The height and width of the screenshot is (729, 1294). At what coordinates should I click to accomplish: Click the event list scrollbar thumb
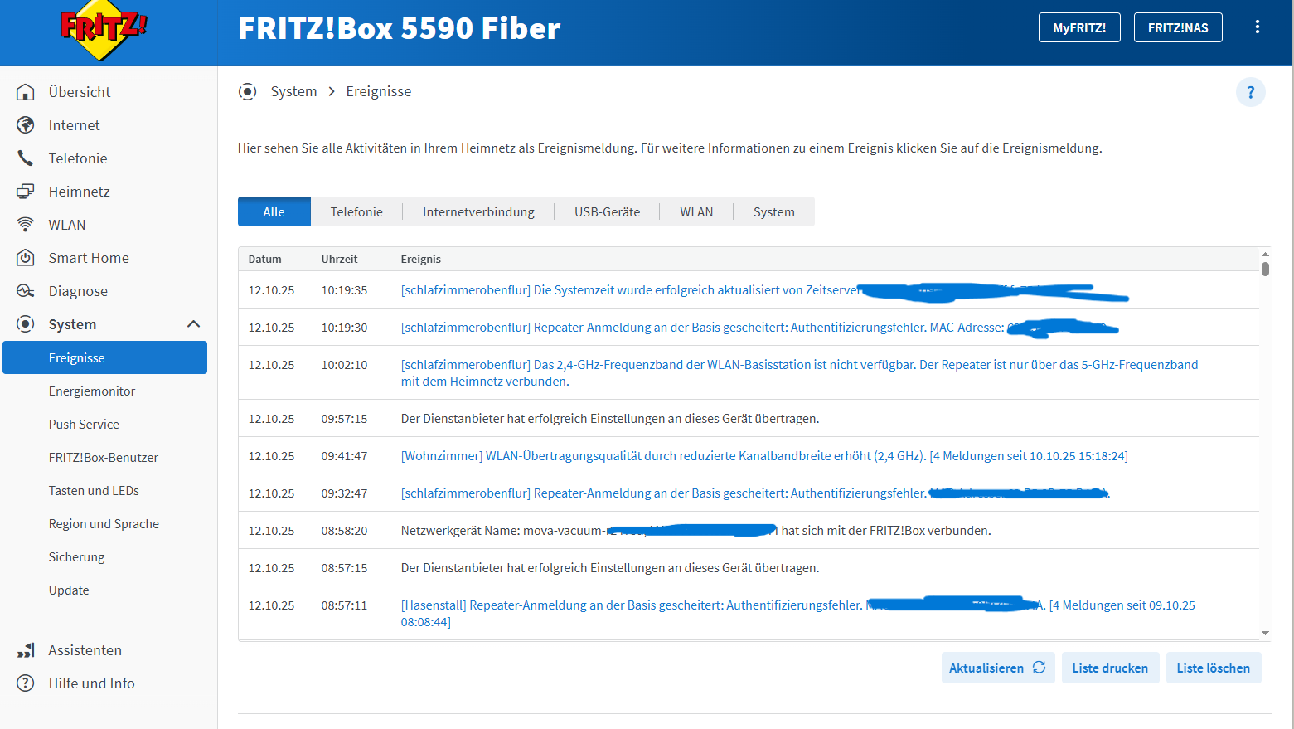coord(1265,269)
